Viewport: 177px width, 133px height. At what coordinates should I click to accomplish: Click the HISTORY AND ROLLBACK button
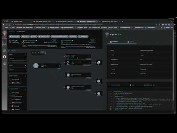pos(59,37)
